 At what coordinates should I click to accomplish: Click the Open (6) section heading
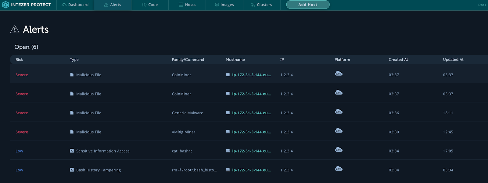pyautogui.click(x=26, y=47)
